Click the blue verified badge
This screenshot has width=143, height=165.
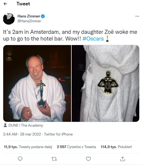(x=43, y=16)
